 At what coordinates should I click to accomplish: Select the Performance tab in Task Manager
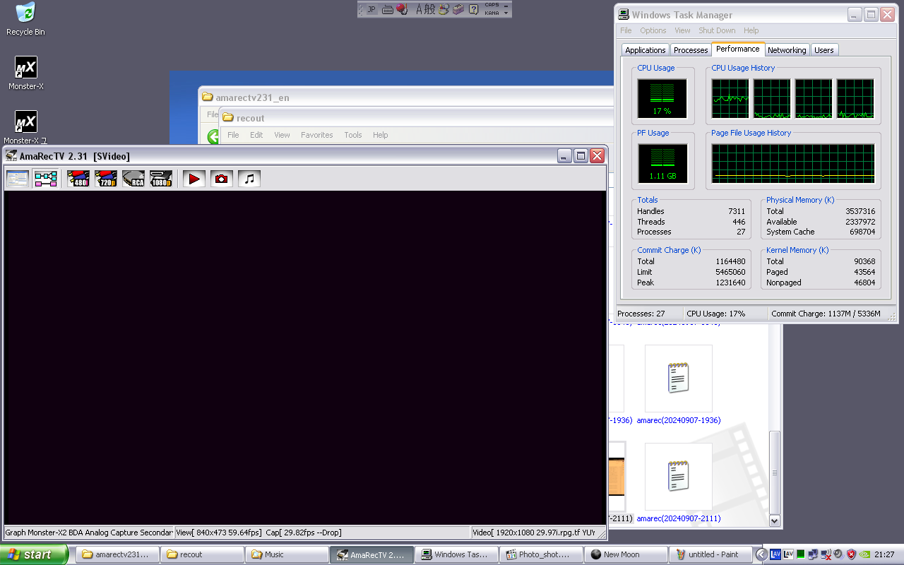point(738,49)
